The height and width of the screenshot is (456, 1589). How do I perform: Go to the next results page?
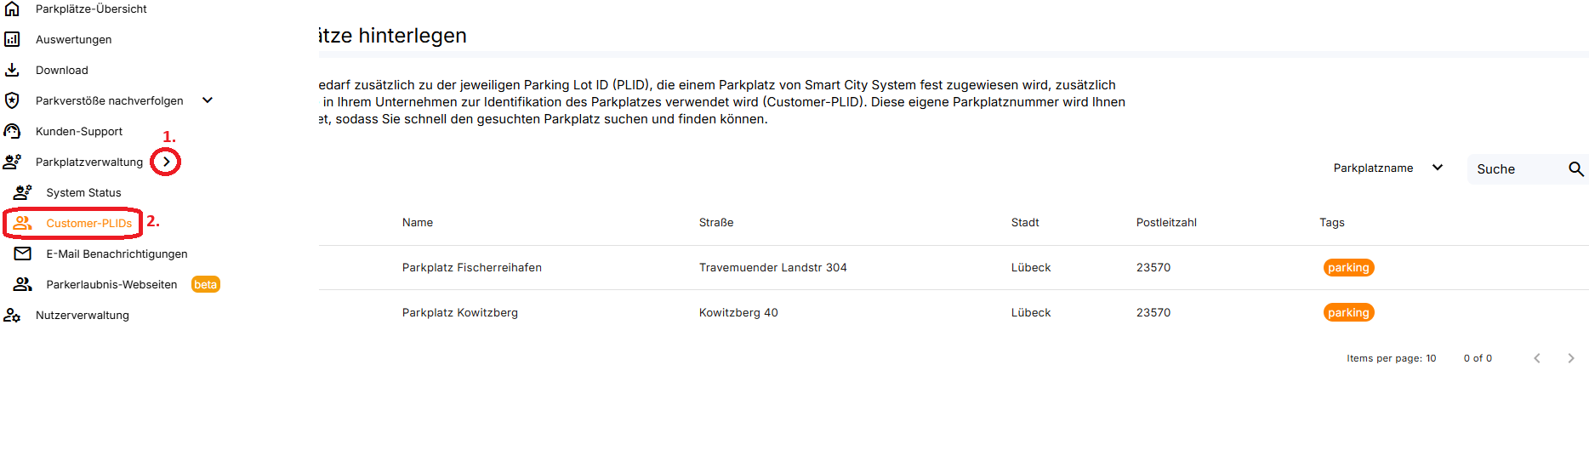(1570, 358)
